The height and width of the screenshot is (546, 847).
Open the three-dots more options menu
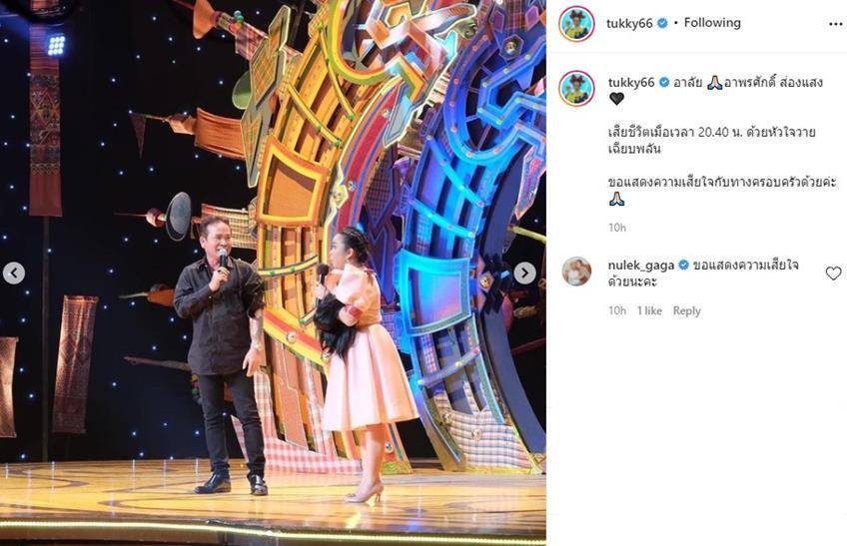[x=835, y=24]
